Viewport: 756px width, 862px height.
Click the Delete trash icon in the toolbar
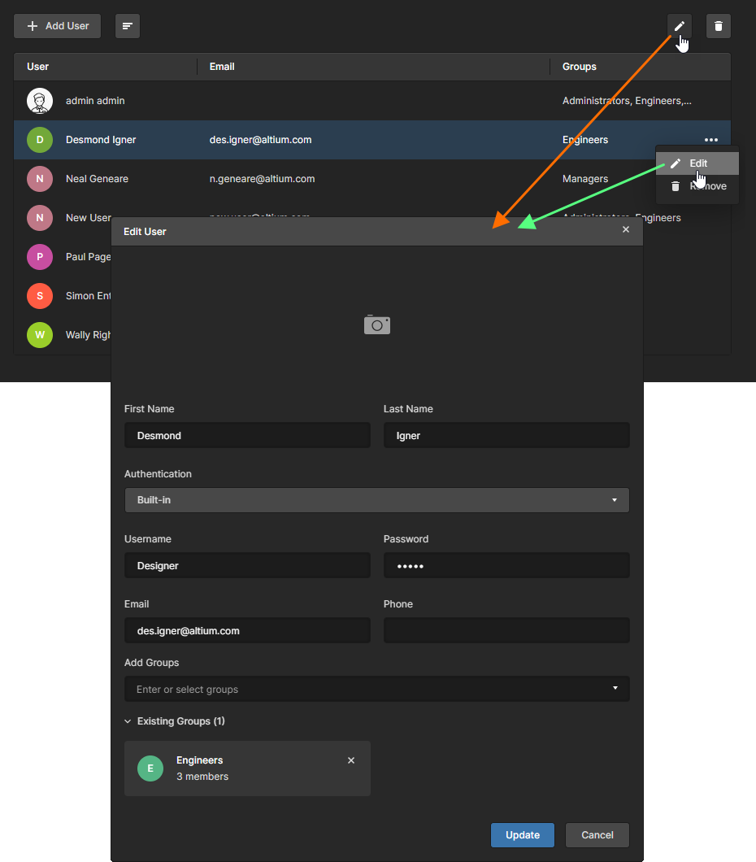click(x=718, y=25)
